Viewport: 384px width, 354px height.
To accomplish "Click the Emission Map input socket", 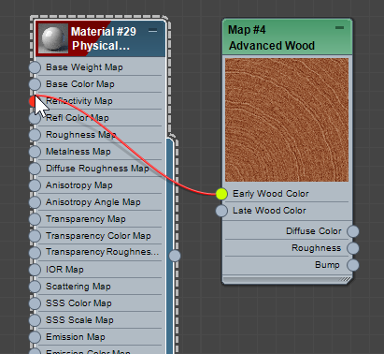I will point(35,337).
